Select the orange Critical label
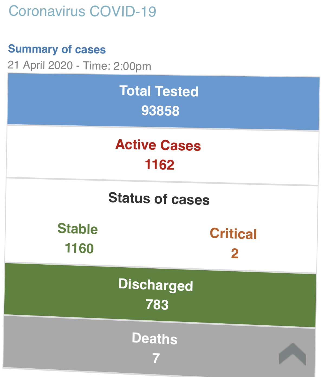Screen dimensions: 325x377 pyautogui.click(x=233, y=233)
